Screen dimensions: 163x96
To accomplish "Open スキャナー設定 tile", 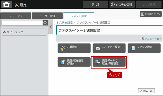I will tap(109, 48).
